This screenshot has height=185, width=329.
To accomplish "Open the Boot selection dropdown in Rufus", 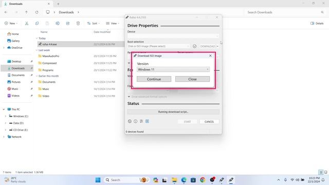I will click(x=159, y=46).
